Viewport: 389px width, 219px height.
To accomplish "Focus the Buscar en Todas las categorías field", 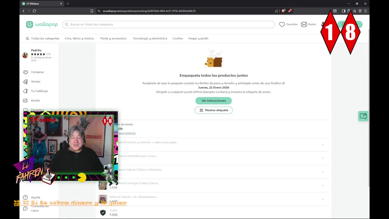I will point(168,24).
